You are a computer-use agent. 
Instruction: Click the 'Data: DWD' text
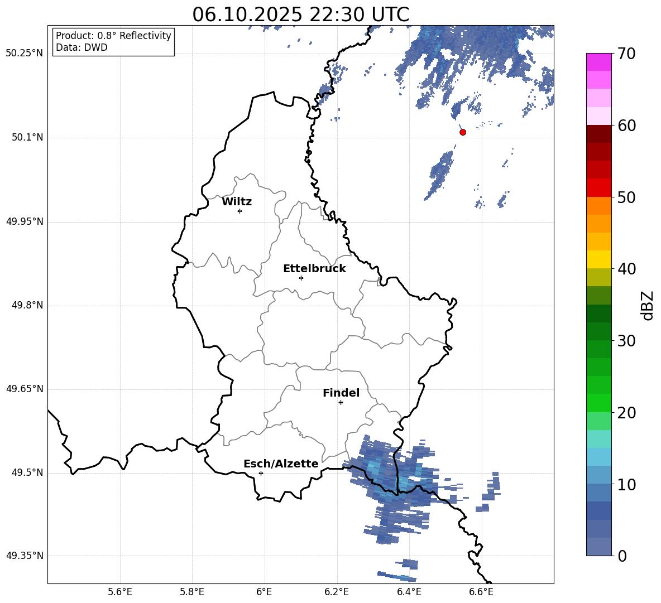point(82,47)
